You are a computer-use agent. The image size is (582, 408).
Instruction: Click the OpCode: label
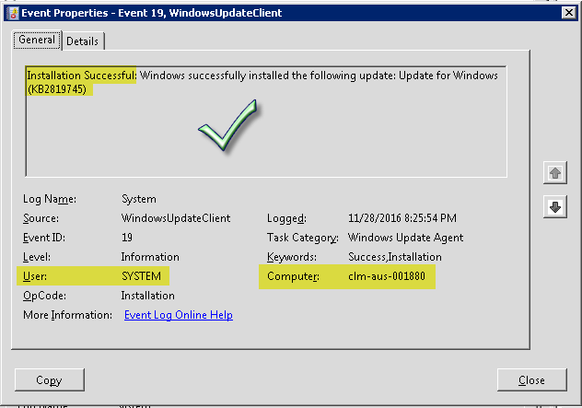[44, 296]
